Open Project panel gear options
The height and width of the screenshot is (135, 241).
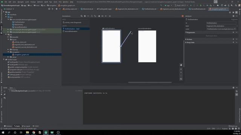coord(56,9)
